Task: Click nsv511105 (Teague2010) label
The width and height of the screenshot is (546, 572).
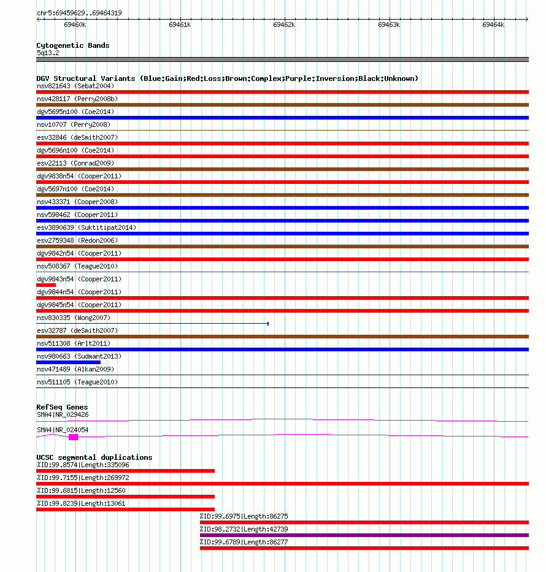Action: coord(77,383)
